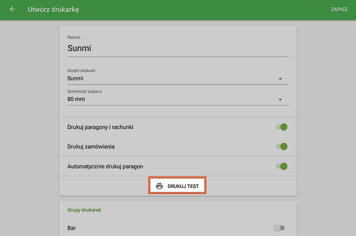Click the 80 mm paper width value
The height and width of the screenshot is (236, 356).
76,99
